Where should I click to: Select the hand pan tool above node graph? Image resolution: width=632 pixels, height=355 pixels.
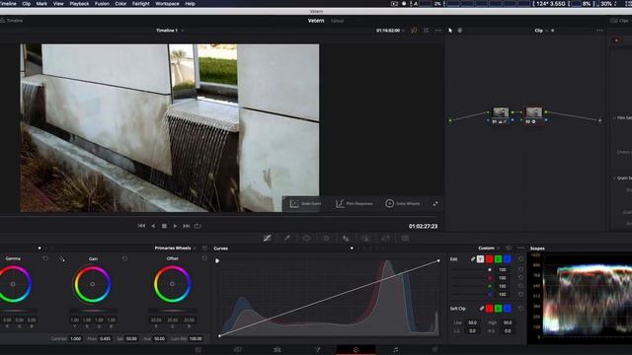click(460, 31)
